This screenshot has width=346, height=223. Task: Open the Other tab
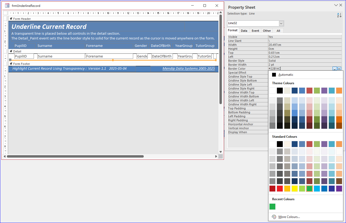[267, 31]
